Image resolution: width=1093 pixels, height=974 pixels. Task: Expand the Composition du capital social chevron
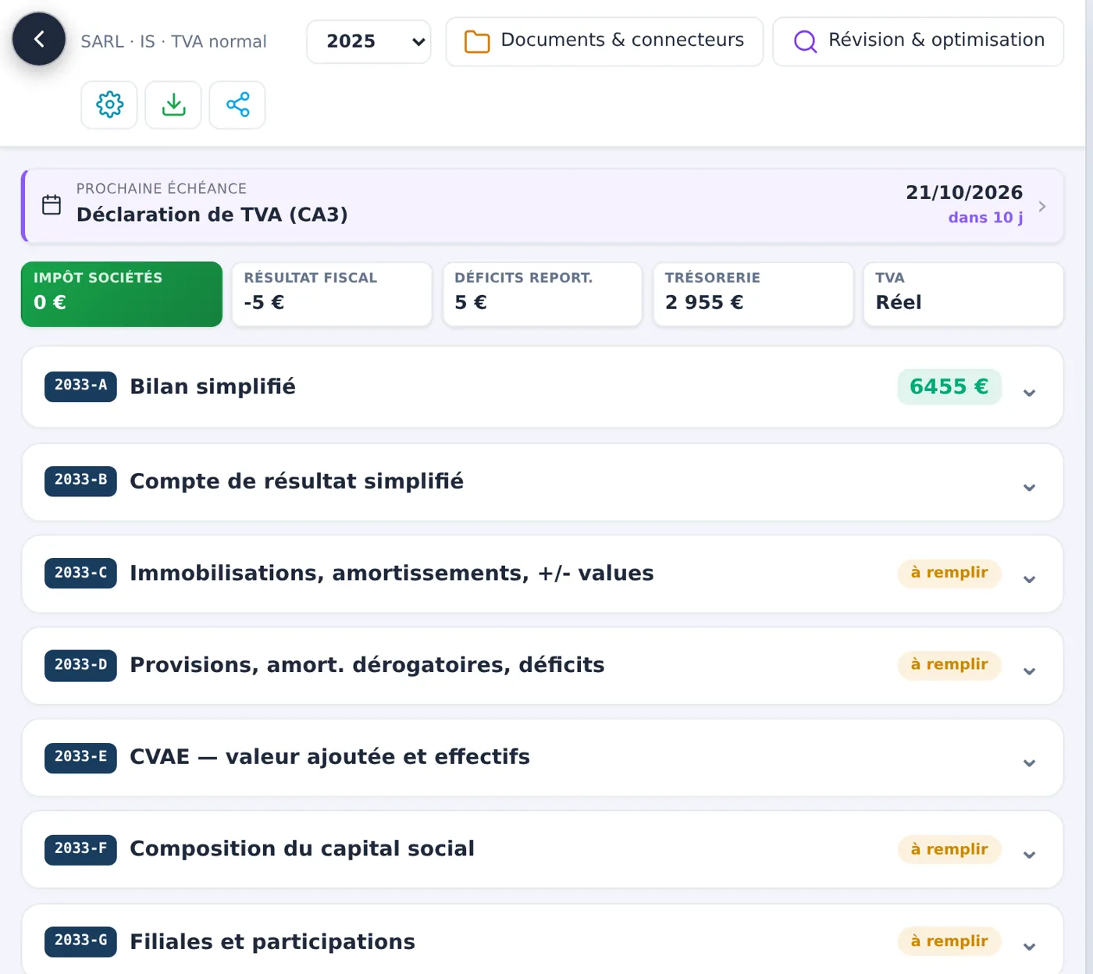(x=1030, y=855)
